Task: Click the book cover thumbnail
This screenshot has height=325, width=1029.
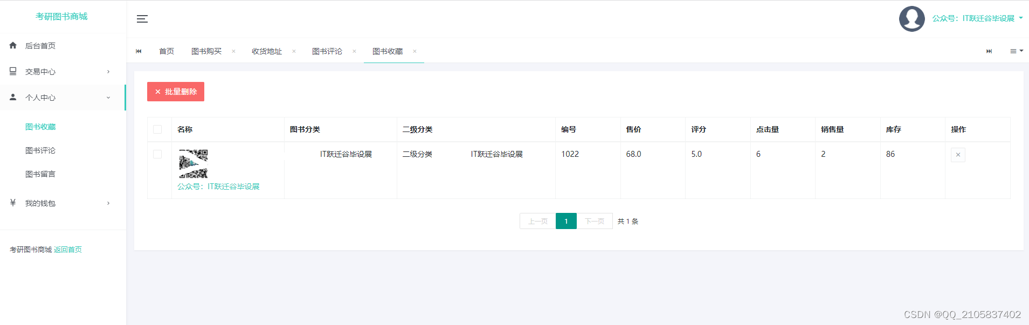Action: pos(194,164)
